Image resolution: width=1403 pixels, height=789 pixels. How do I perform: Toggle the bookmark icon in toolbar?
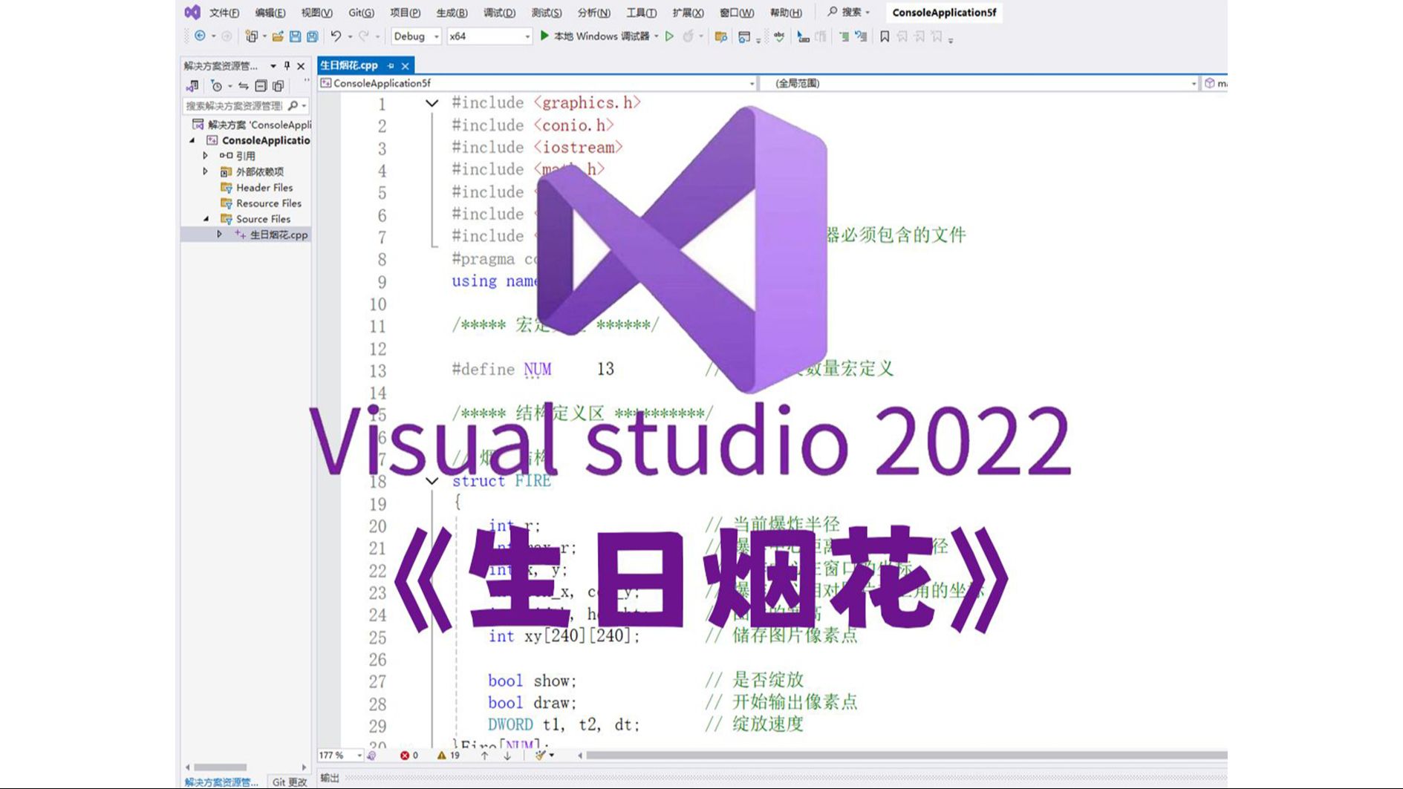pyautogui.click(x=885, y=36)
